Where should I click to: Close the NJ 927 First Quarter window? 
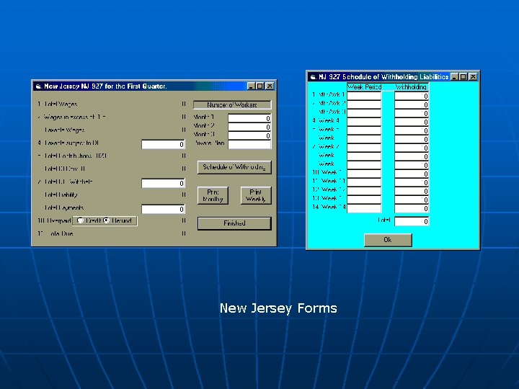270,86
